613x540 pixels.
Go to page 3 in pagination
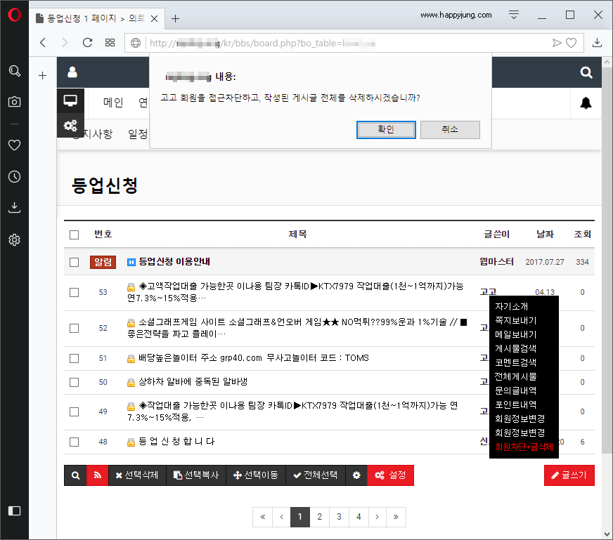point(339,516)
